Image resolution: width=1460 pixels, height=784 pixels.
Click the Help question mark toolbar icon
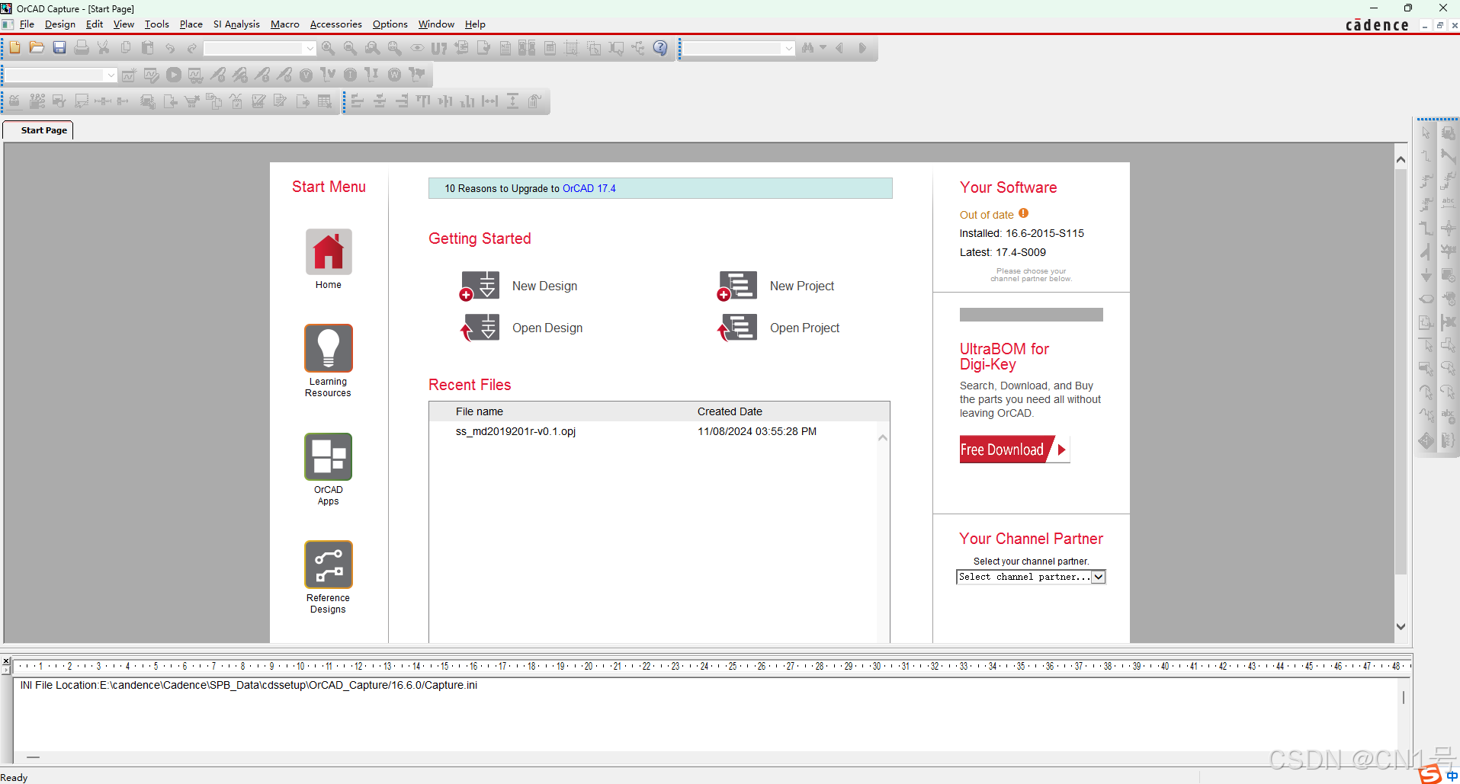coord(660,48)
